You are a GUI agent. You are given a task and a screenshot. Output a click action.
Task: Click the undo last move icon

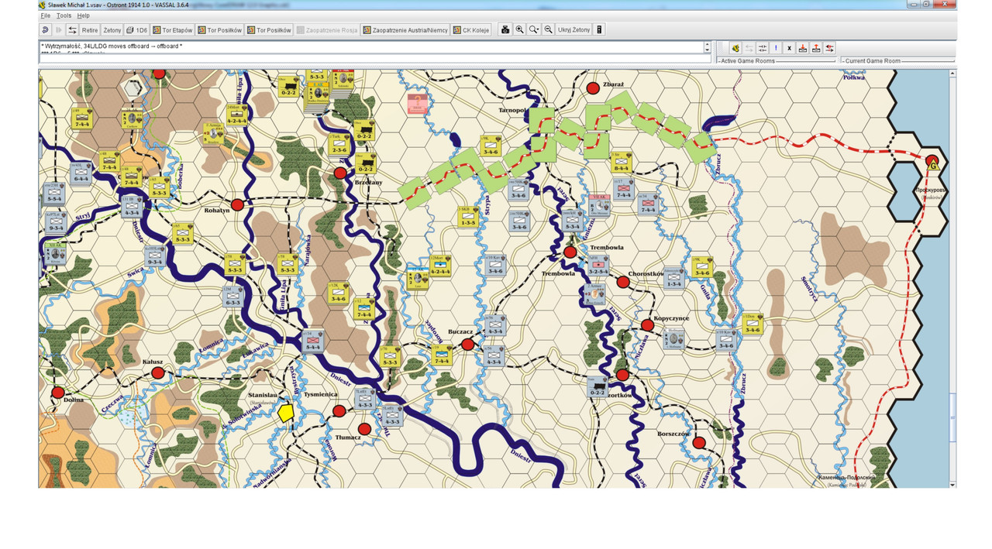[x=45, y=30]
